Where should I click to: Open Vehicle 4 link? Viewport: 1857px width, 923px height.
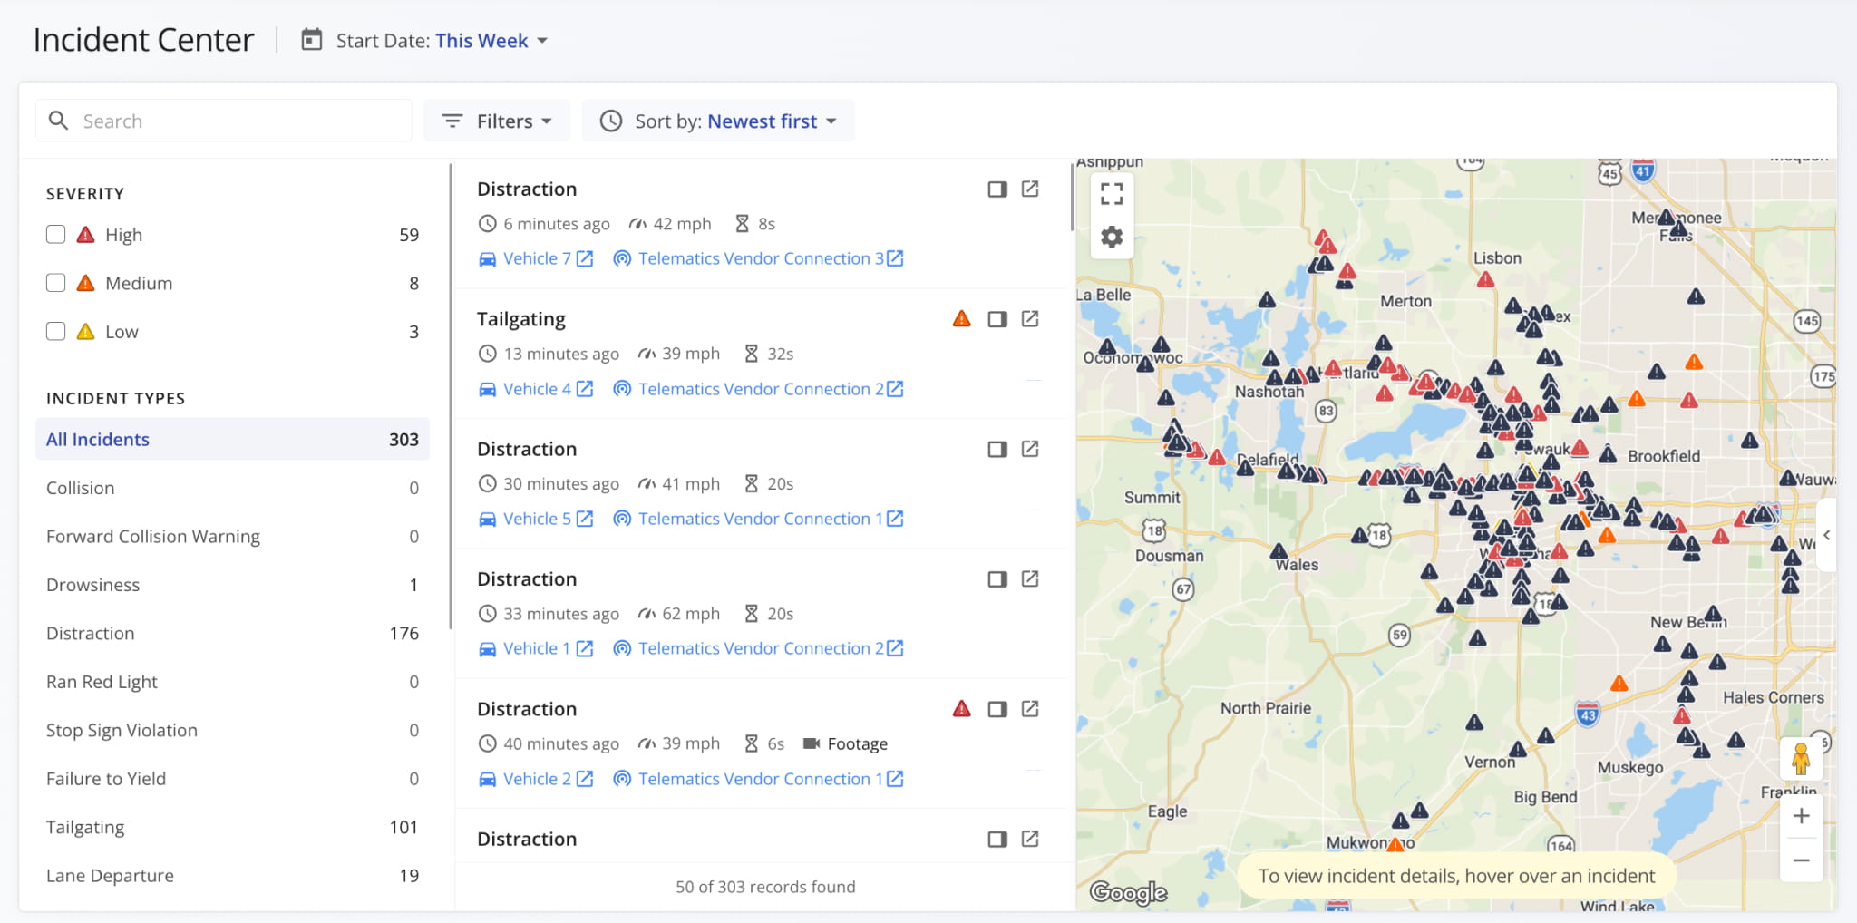pos(536,389)
